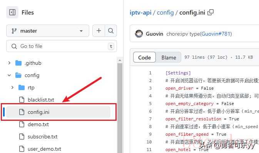Click line number 5
The width and height of the screenshot is (259, 153).
(x=150, y=104)
